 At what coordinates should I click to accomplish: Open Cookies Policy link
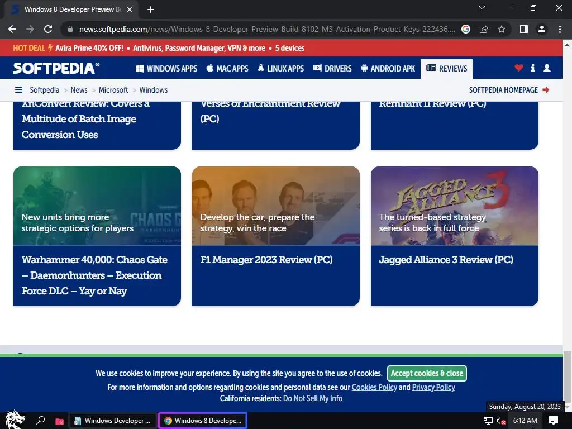374,387
